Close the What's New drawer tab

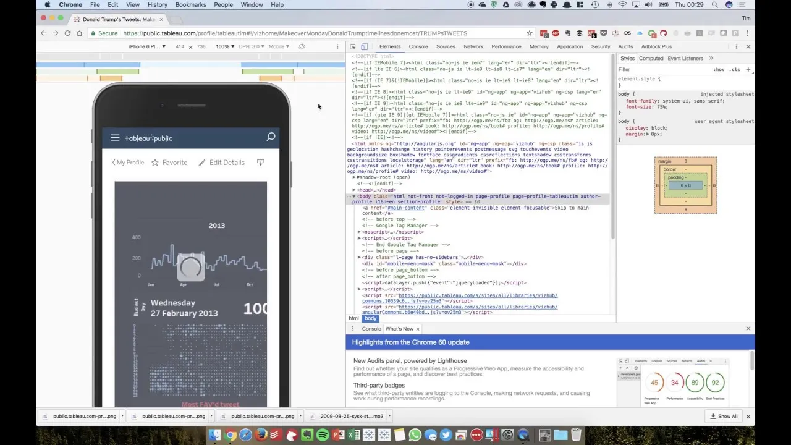point(418,329)
